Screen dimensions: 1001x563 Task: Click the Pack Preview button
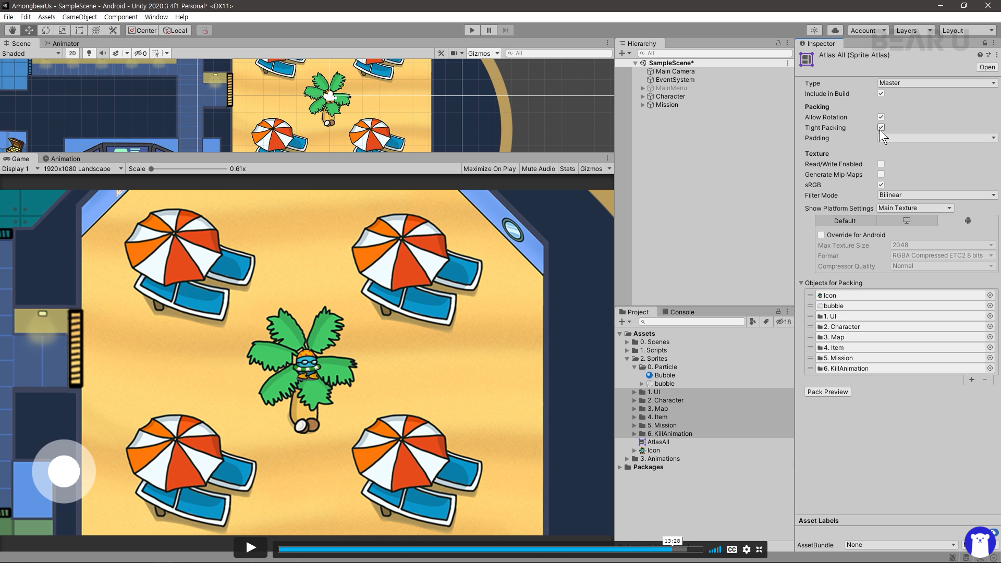[x=827, y=392]
